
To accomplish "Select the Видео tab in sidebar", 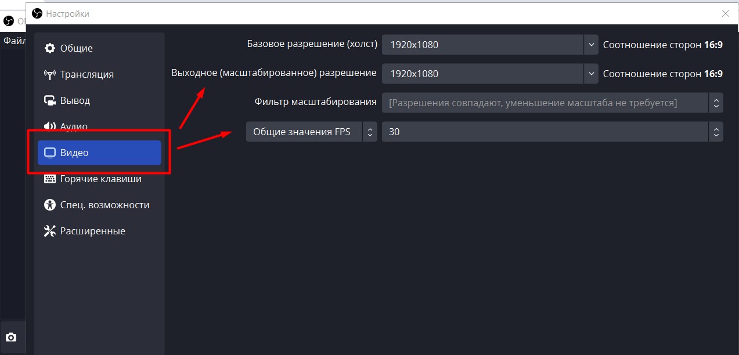I will tap(99, 153).
